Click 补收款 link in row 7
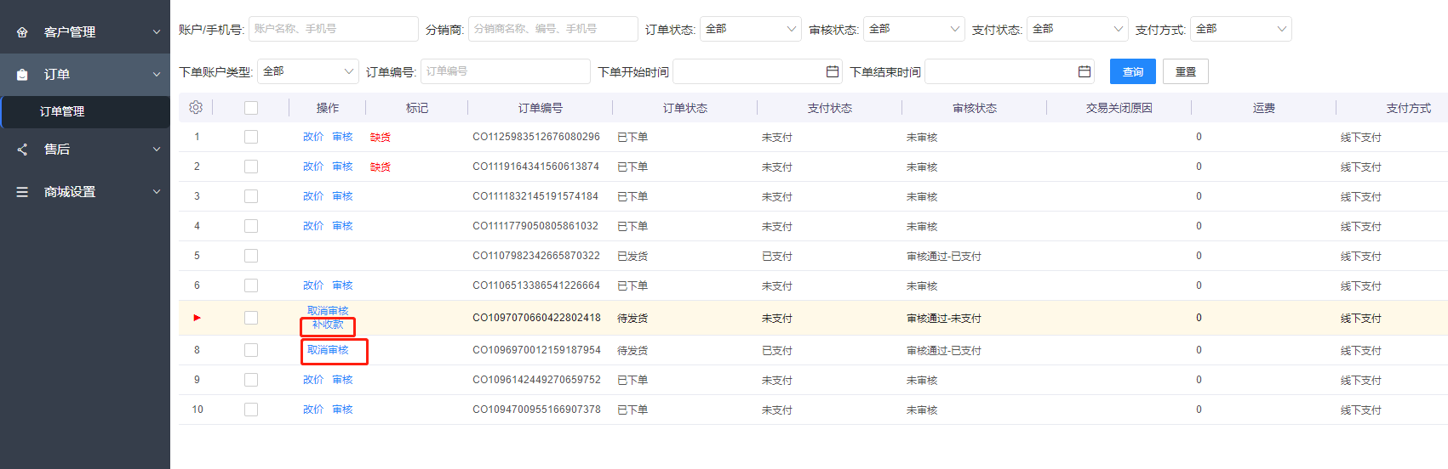Viewport: 1448px width, 469px height. coord(328,325)
